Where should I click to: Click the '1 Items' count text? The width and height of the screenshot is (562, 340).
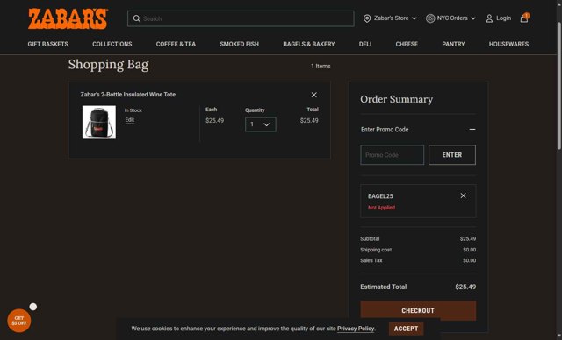[x=321, y=66]
